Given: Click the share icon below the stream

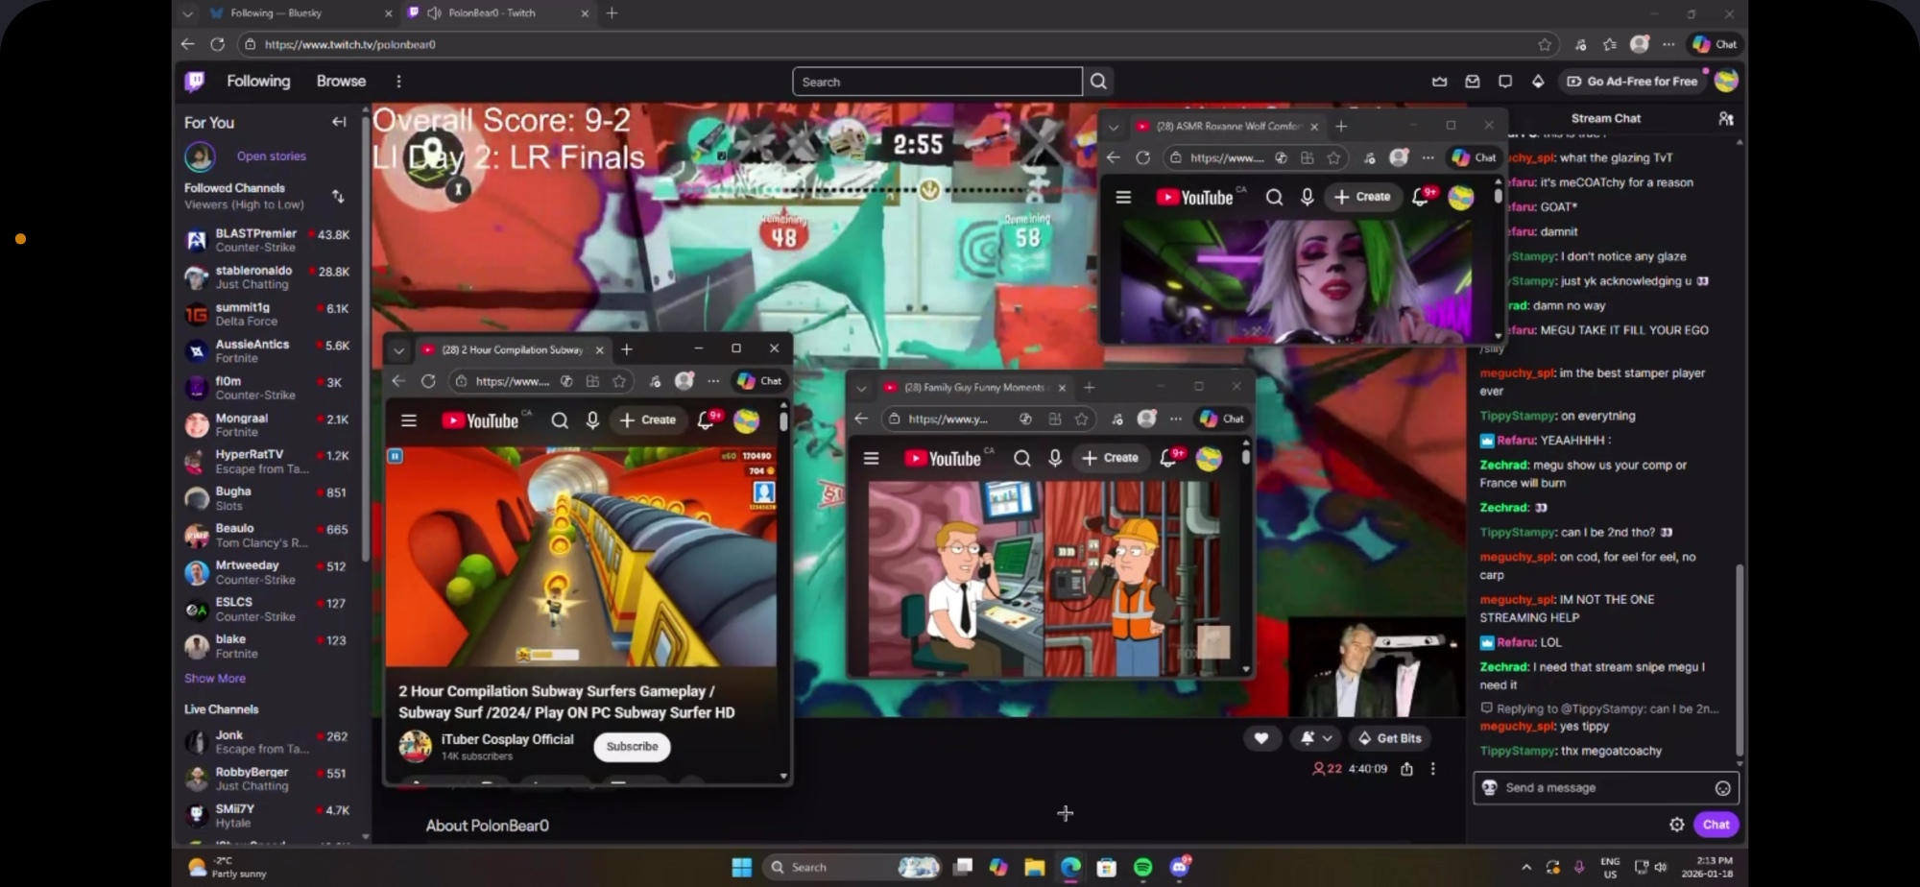Looking at the screenshot, I should click(x=1406, y=769).
